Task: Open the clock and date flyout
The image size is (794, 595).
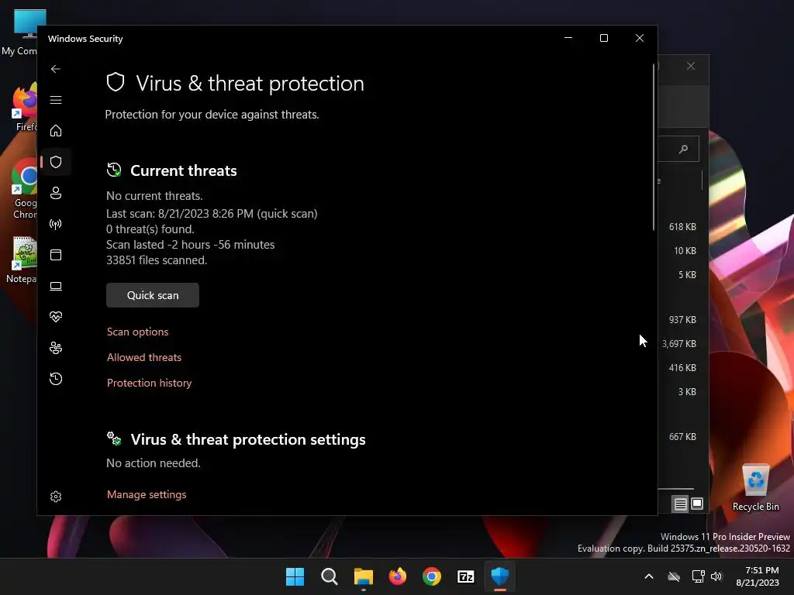Action: (x=758, y=576)
